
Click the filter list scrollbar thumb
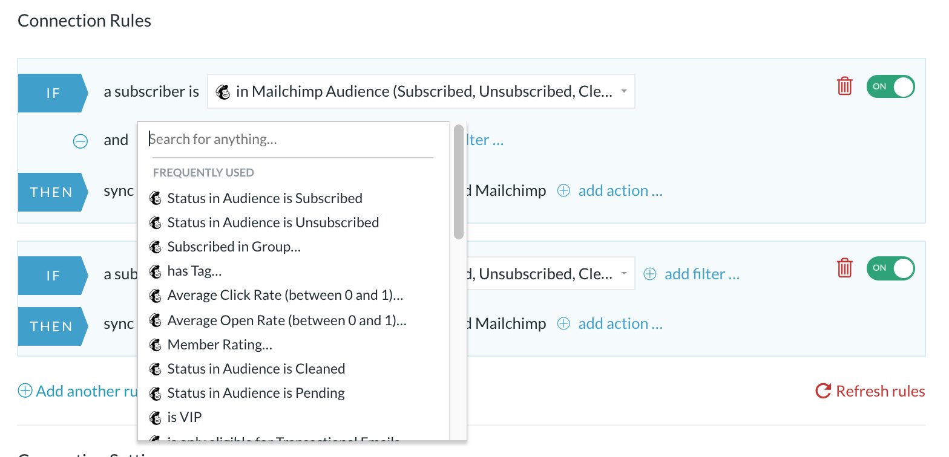tap(459, 182)
